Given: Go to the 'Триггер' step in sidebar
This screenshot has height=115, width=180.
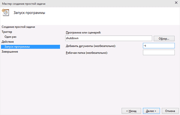Looking at the screenshot, I should point(7,32).
